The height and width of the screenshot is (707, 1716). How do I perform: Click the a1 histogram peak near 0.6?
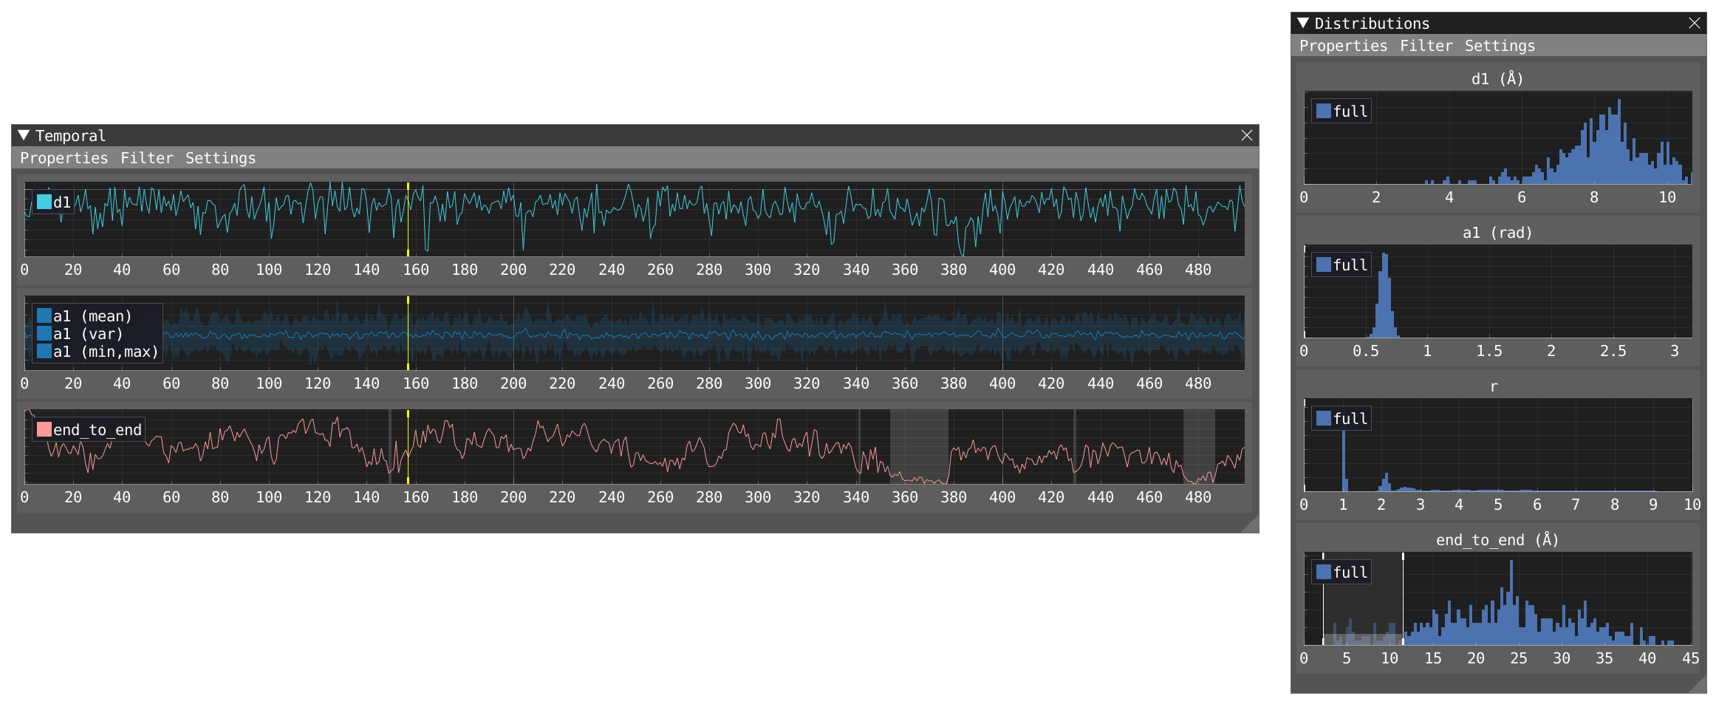pos(1385,296)
